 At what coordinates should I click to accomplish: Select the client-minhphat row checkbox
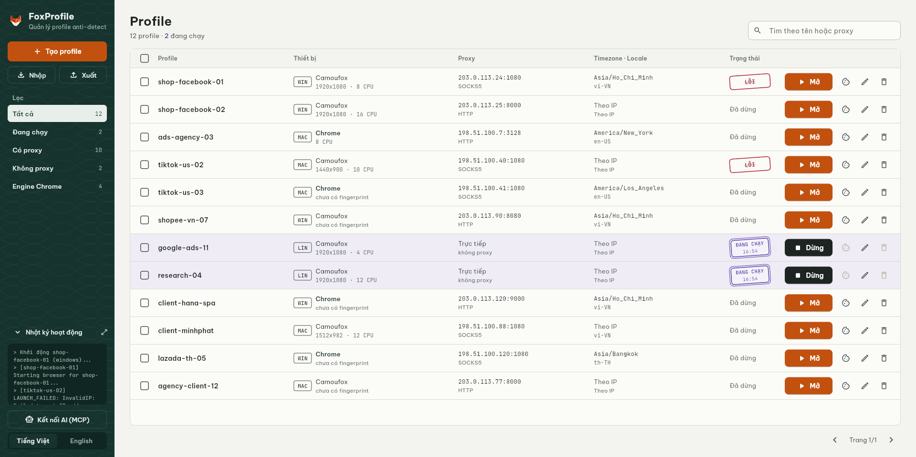click(x=145, y=331)
